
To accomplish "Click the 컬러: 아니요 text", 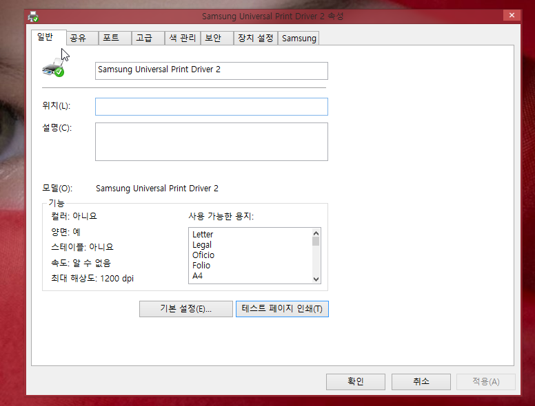I will [74, 216].
